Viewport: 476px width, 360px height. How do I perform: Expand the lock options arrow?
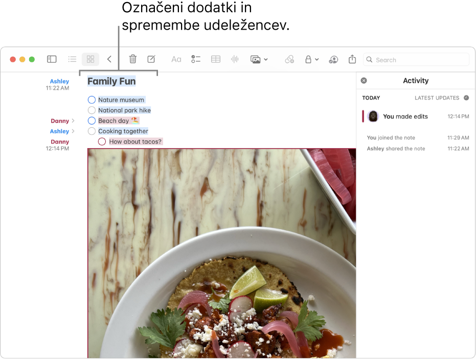click(316, 59)
